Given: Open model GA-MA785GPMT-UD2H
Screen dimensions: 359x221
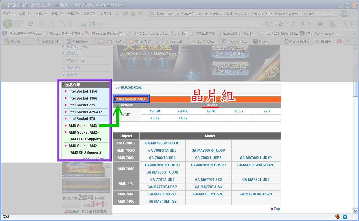Looking at the screenshot, I should tap(256, 165).
